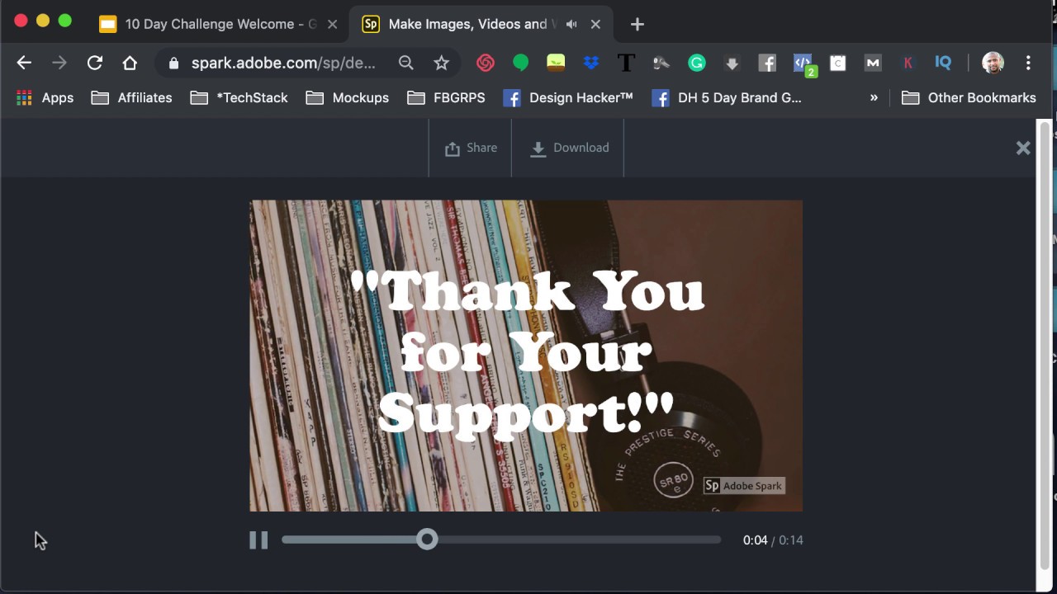Expand hidden bookmarks with the » chevron

click(874, 97)
